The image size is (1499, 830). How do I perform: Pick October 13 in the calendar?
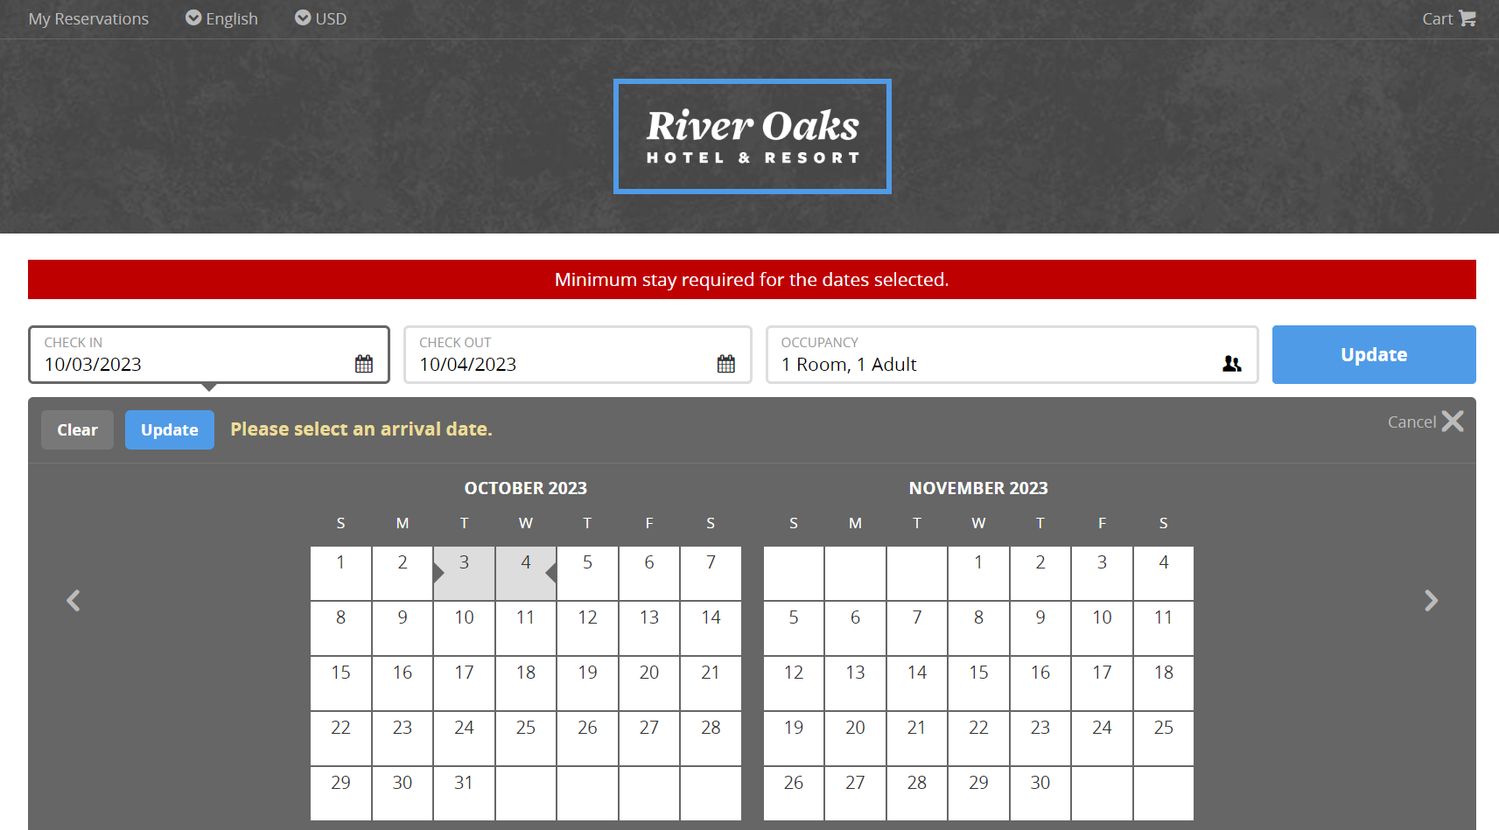pyautogui.click(x=649, y=629)
